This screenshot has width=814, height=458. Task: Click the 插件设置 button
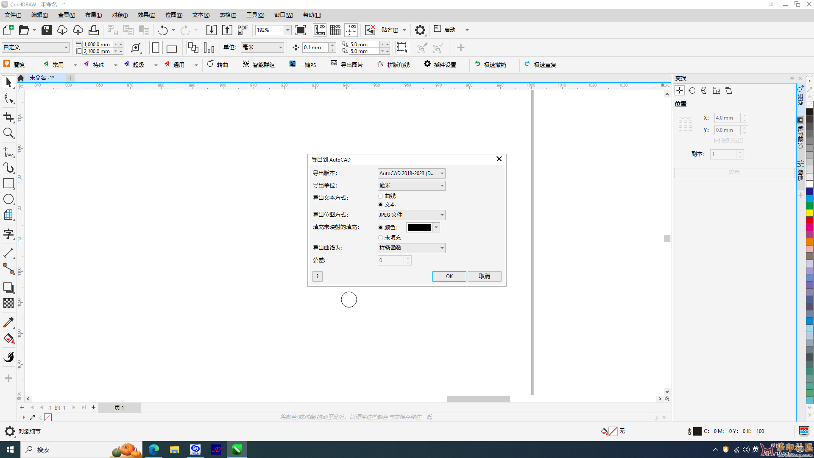click(x=440, y=65)
